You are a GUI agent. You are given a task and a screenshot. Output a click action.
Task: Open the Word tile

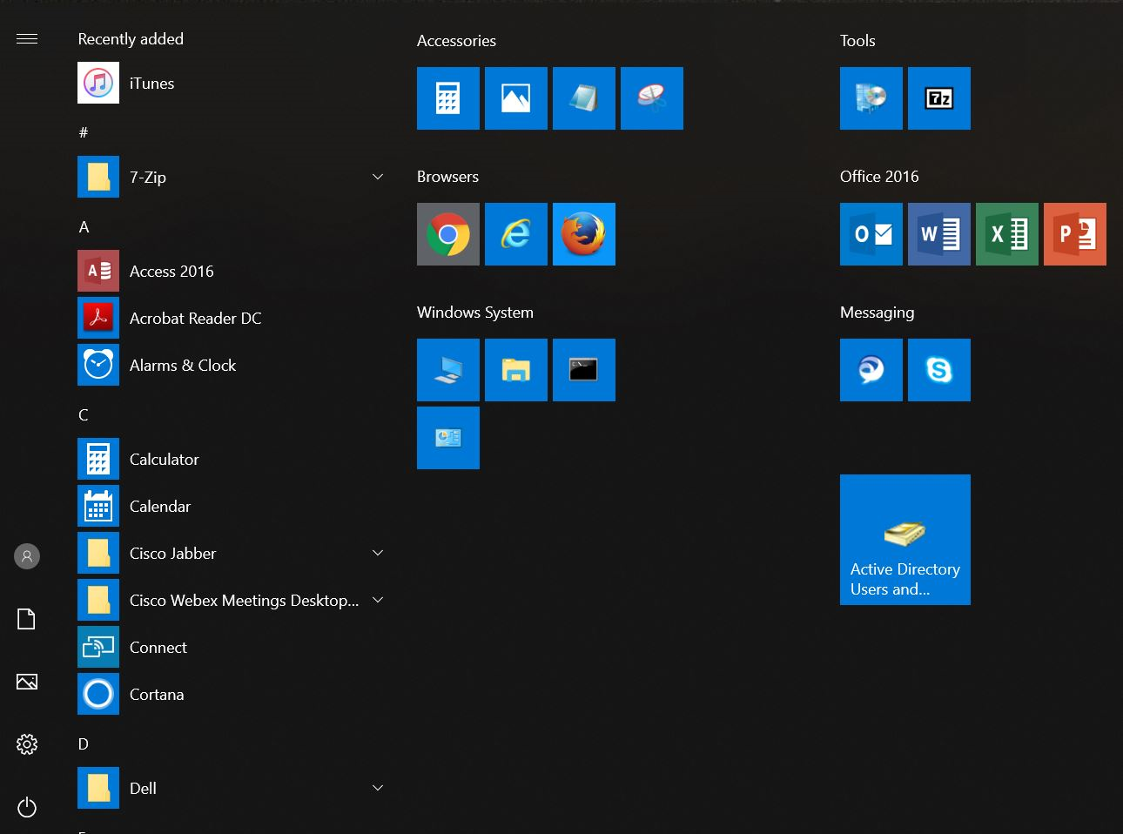click(939, 234)
